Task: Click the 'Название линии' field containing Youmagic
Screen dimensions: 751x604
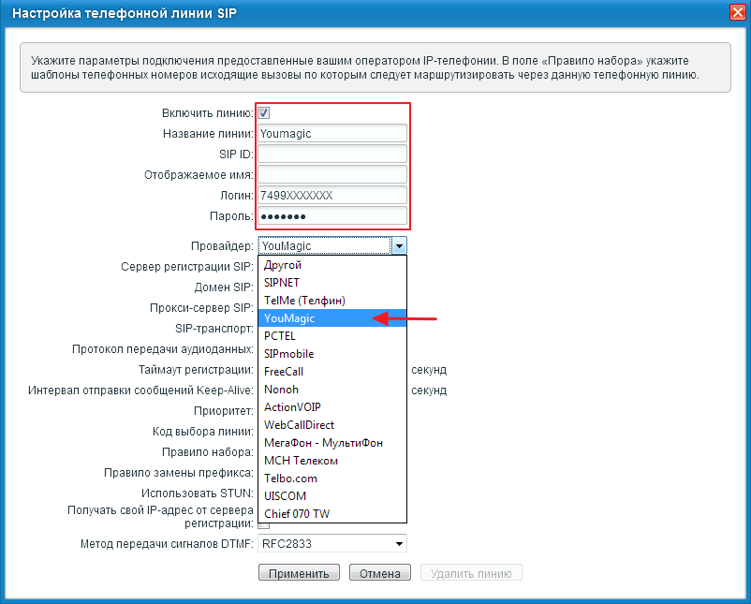Action: (x=331, y=134)
